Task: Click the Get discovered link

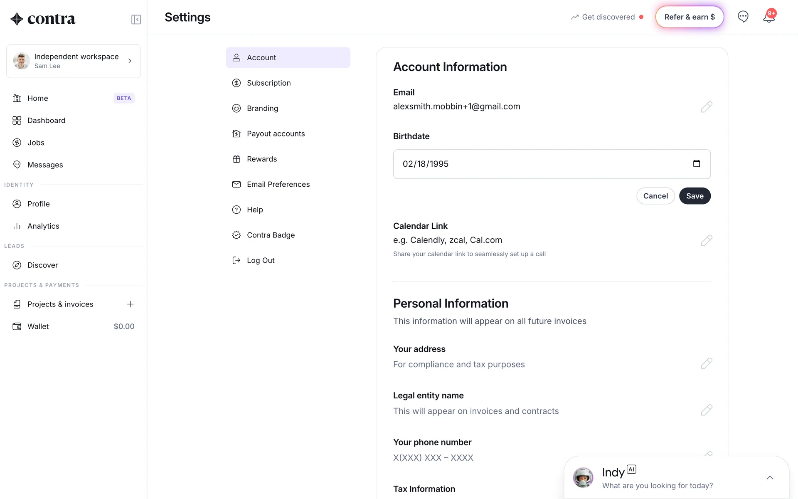Action: 608,17
